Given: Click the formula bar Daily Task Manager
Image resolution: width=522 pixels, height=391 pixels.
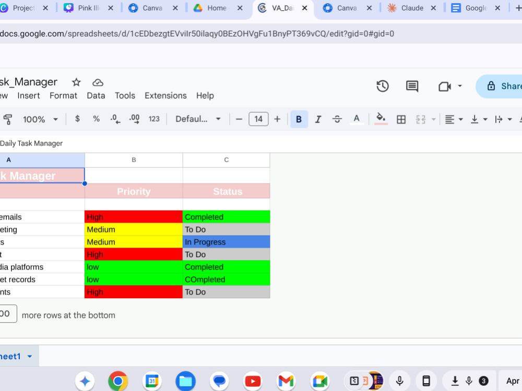Looking at the screenshot, I should tap(31, 143).
